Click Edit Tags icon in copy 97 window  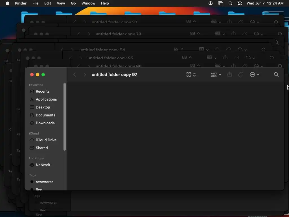(x=240, y=75)
